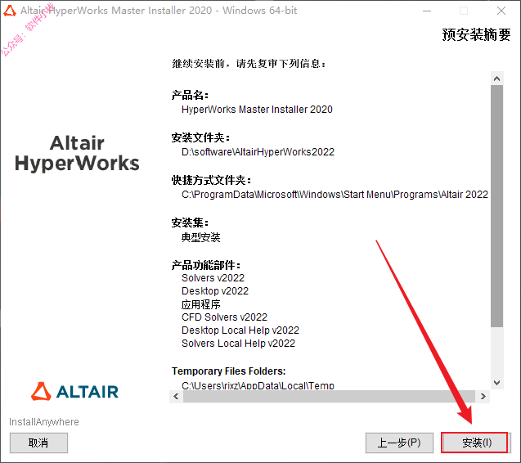Close the installer window
521x463 pixels.
(501, 11)
